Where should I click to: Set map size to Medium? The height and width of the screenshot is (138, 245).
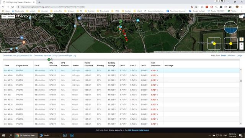point(231,56)
